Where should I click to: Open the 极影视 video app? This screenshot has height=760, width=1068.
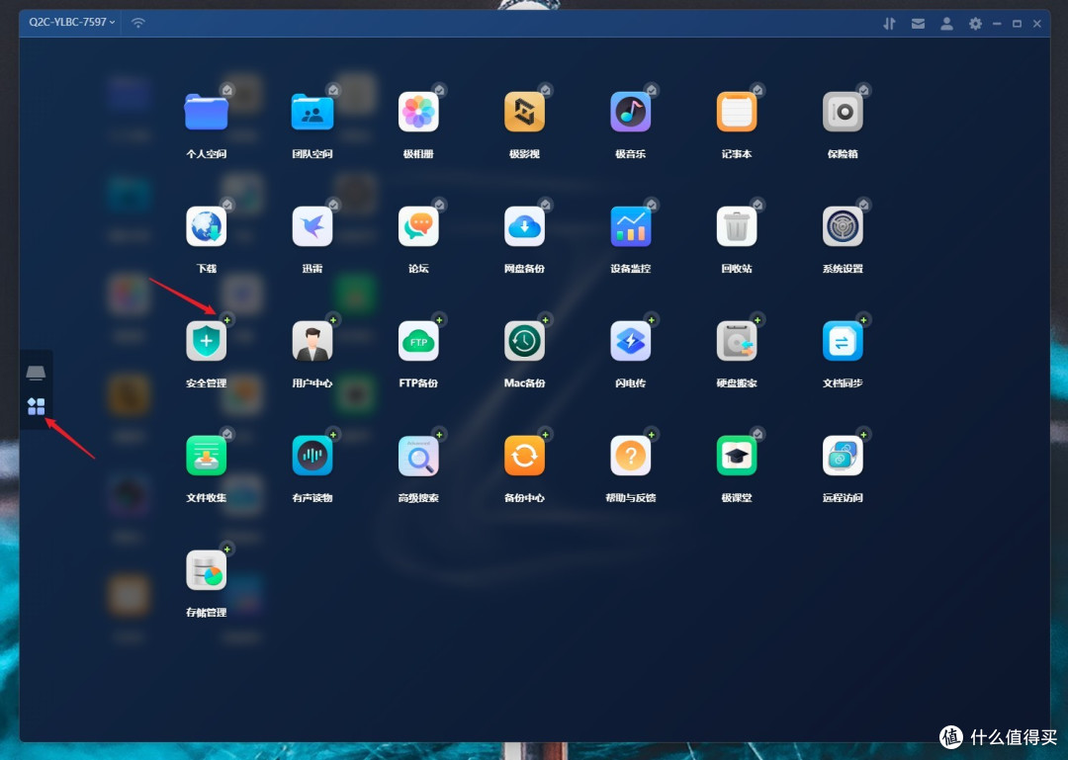524,112
